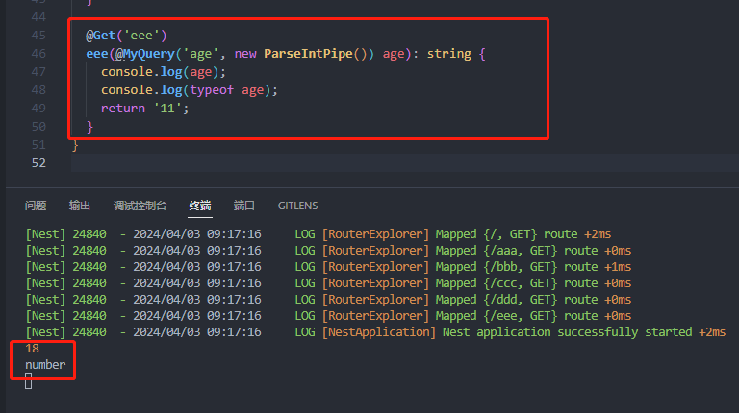The image size is (739, 413).
Task: Click console.log(typeof age) statement
Action: coord(190,90)
